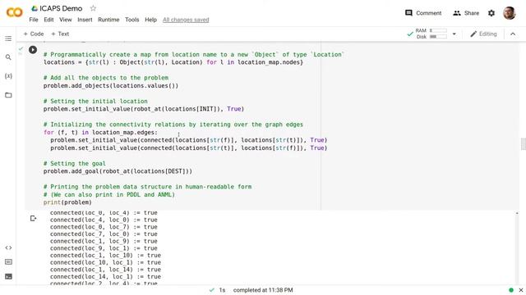Viewport: 526px width, 295px height.
Task: Open the Edit menu
Action: click(x=48, y=20)
